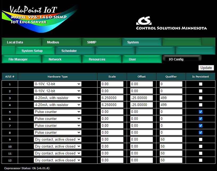Change Dry contact type for input 10
The width and height of the screenshot is (217, 171).
(x=57, y=146)
